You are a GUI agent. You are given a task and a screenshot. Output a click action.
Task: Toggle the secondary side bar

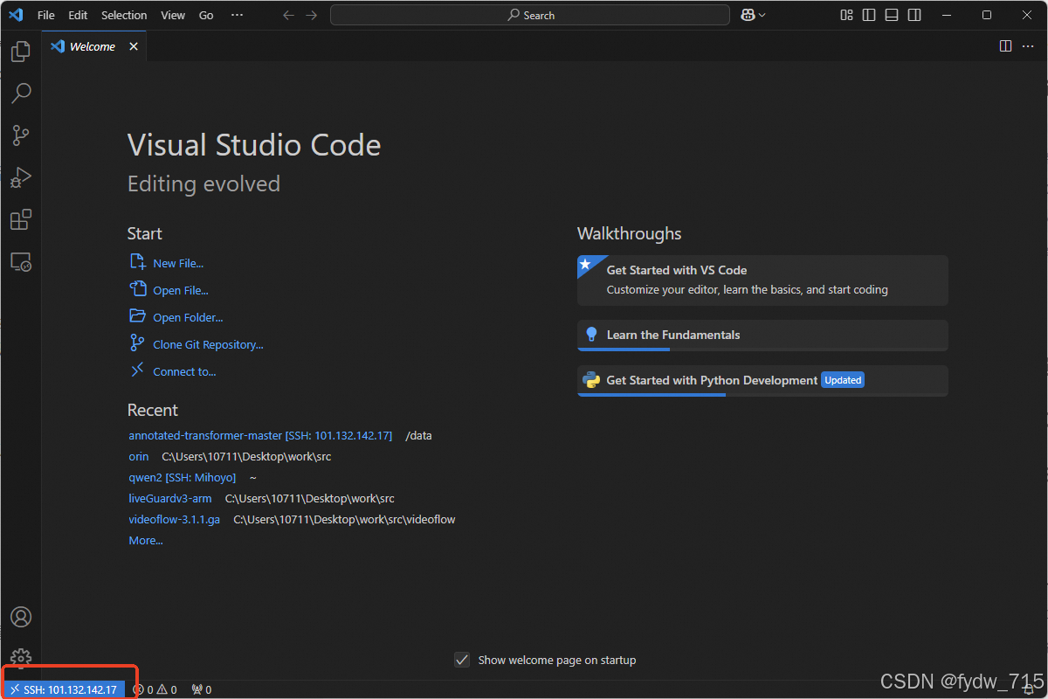click(914, 15)
